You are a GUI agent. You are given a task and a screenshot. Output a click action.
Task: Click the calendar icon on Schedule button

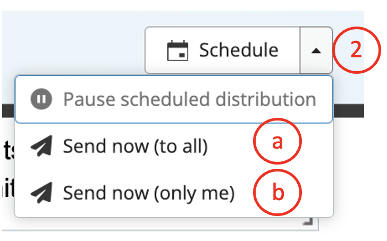click(177, 50)
